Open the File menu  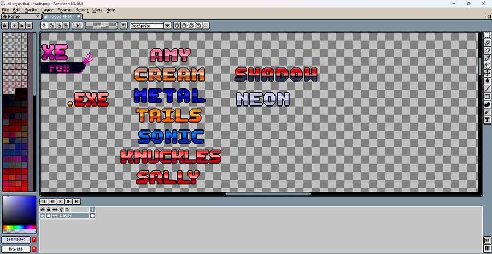pos(5,10)
